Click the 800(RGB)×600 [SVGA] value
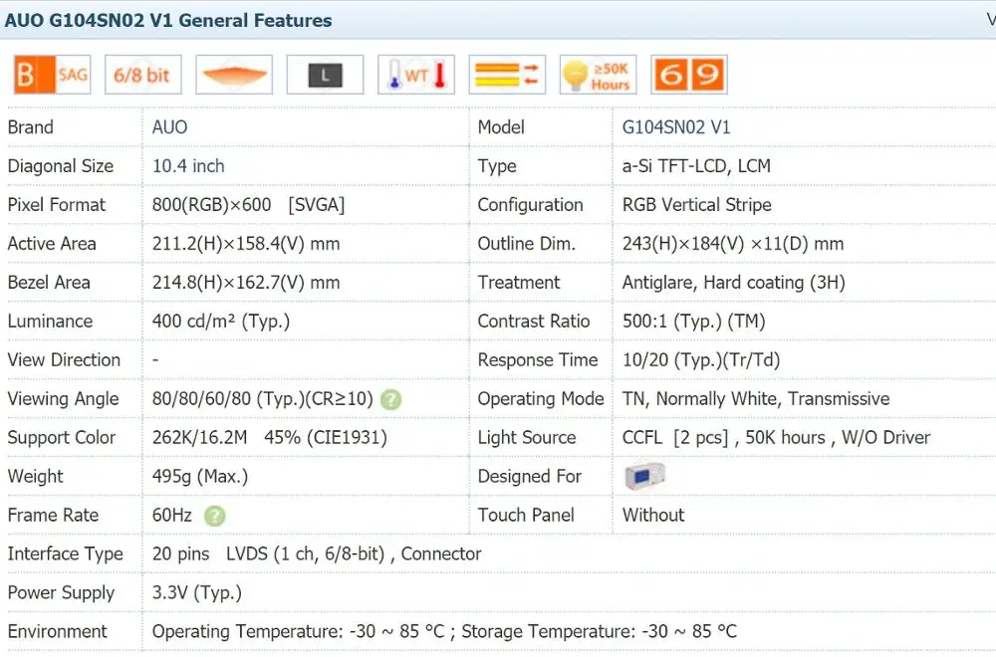The image size is (996, 657). pyautogui.click(x=248, y=205)
